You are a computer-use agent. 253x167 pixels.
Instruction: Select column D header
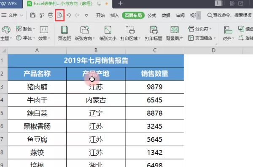[213, 50]
